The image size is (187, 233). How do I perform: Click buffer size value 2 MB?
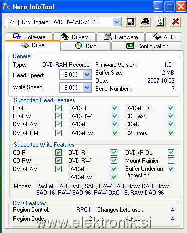coord(168,73)
